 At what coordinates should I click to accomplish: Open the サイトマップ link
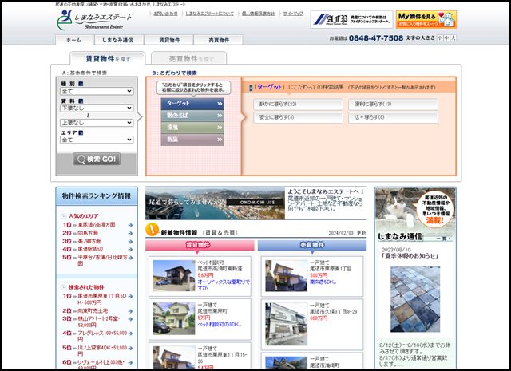point(293,14)
